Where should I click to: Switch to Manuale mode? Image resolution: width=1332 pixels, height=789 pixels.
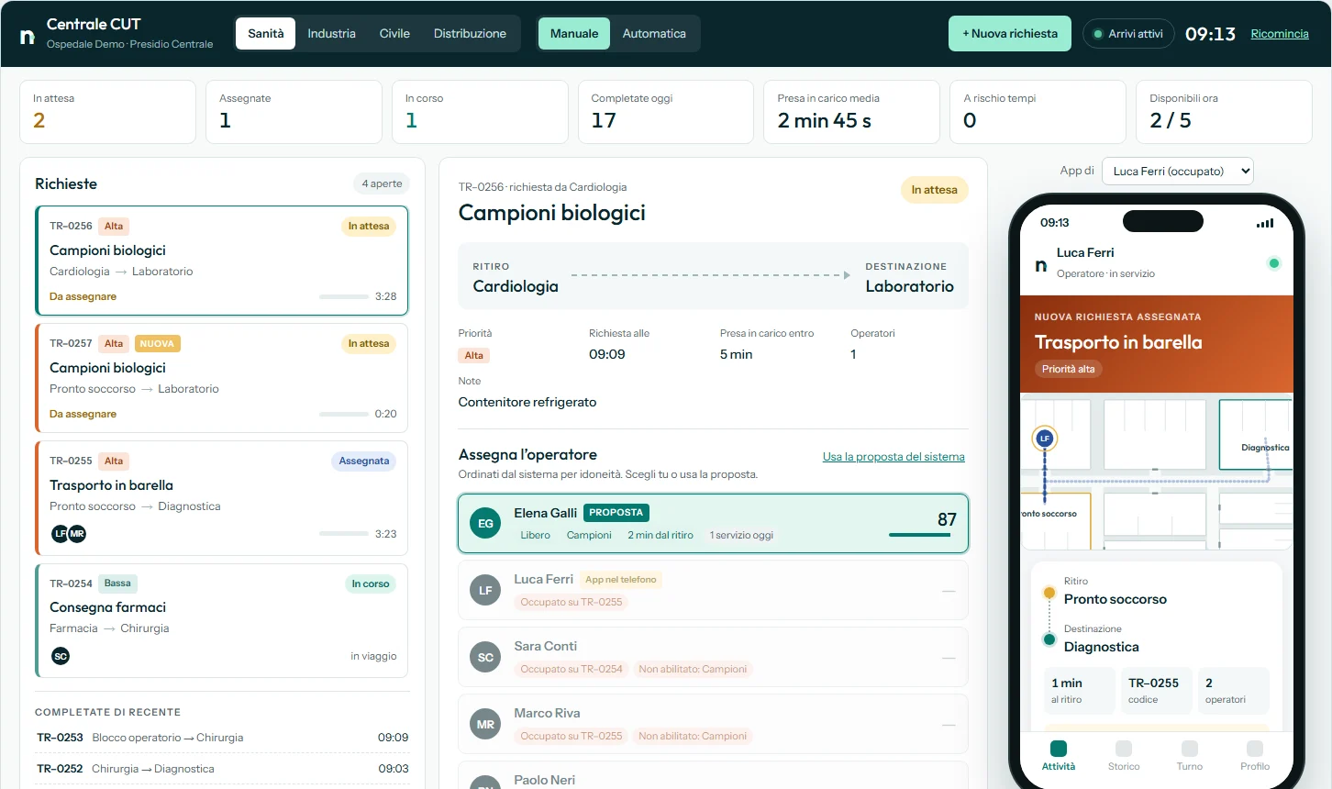point(574,34)
